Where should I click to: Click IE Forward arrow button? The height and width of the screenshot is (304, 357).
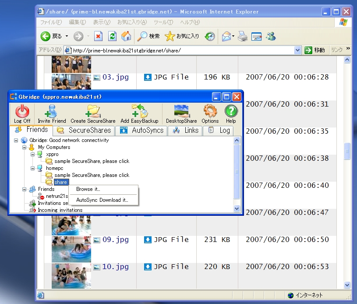pyautogui.click(x=78, y=36)
